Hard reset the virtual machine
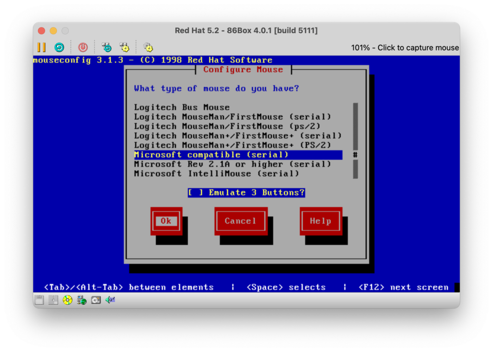493x352 pixels. tap(59, 48)
